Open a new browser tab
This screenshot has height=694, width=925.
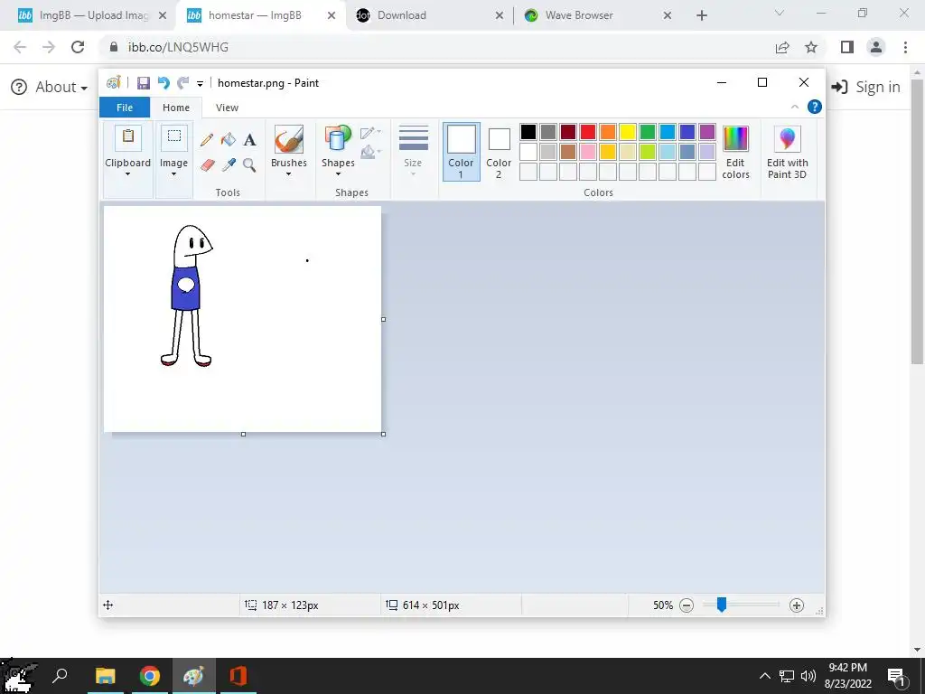pos(701,15)
